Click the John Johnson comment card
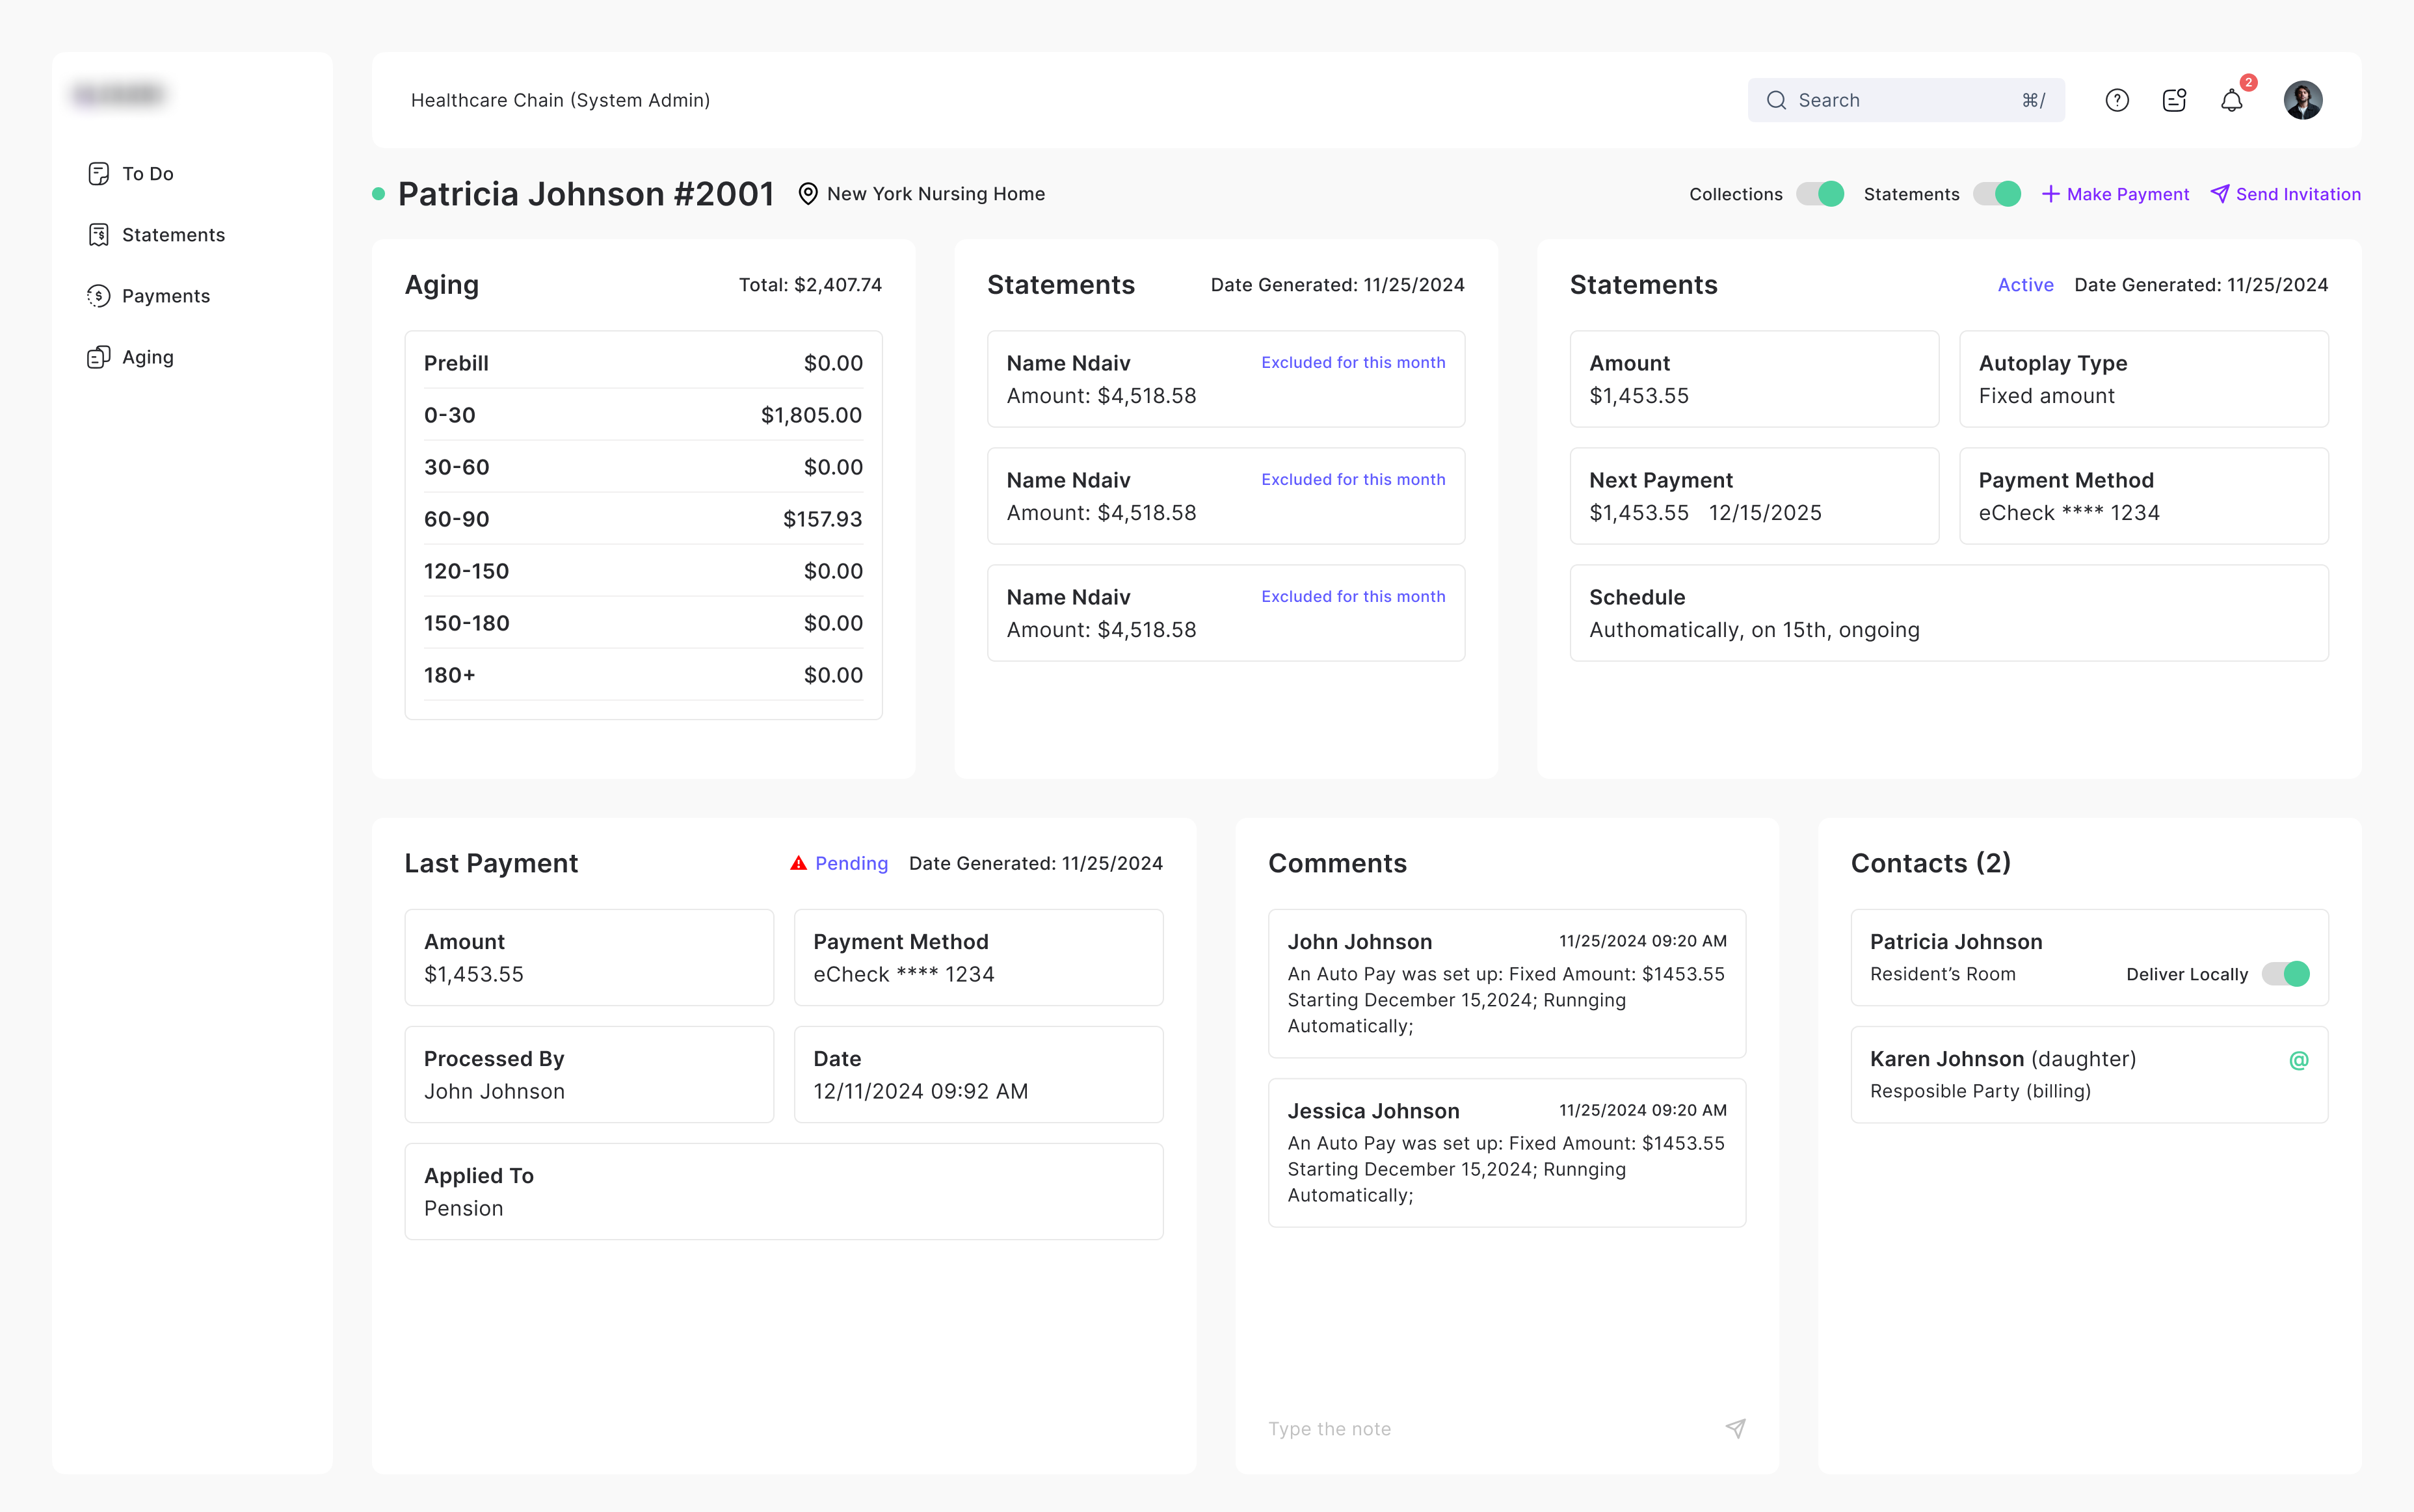The width and height of the screenshot is (2414, 1512). 1507,983
